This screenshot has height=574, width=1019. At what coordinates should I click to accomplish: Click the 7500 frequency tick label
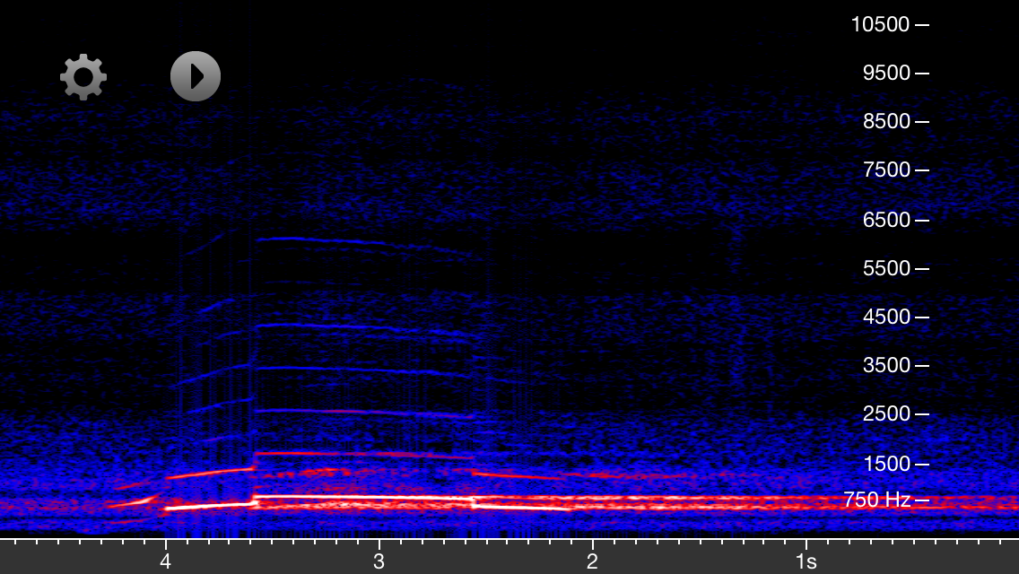point(885,170)
